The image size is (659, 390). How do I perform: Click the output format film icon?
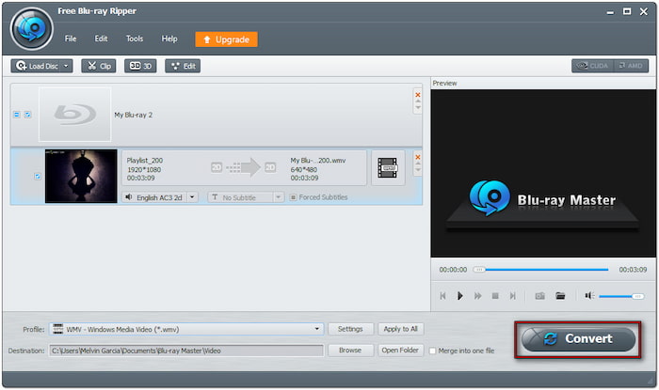(387, 168)
